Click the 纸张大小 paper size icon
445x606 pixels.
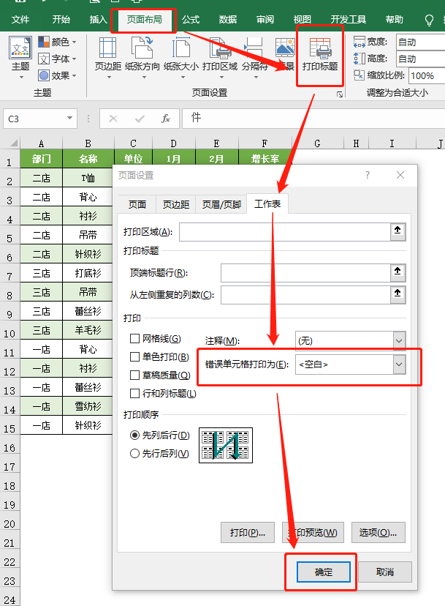click(x=181, y=48)
